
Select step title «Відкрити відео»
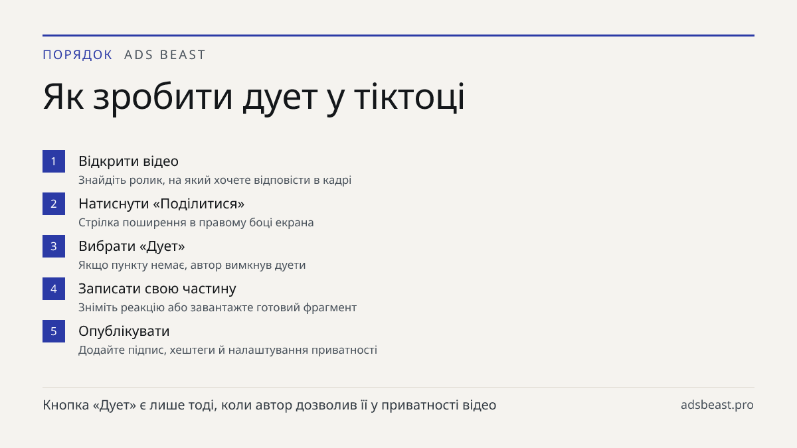pyautogui.click(x=128, y=161)
